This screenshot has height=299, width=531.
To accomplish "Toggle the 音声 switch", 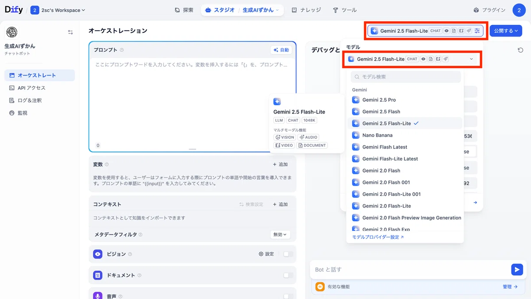I will coord(288,296).
